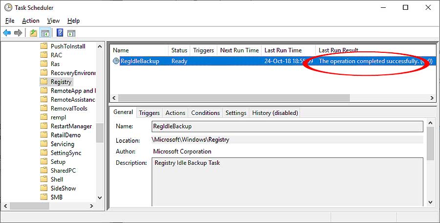Click the task list scroll right arrow

(x=432, y=98)
